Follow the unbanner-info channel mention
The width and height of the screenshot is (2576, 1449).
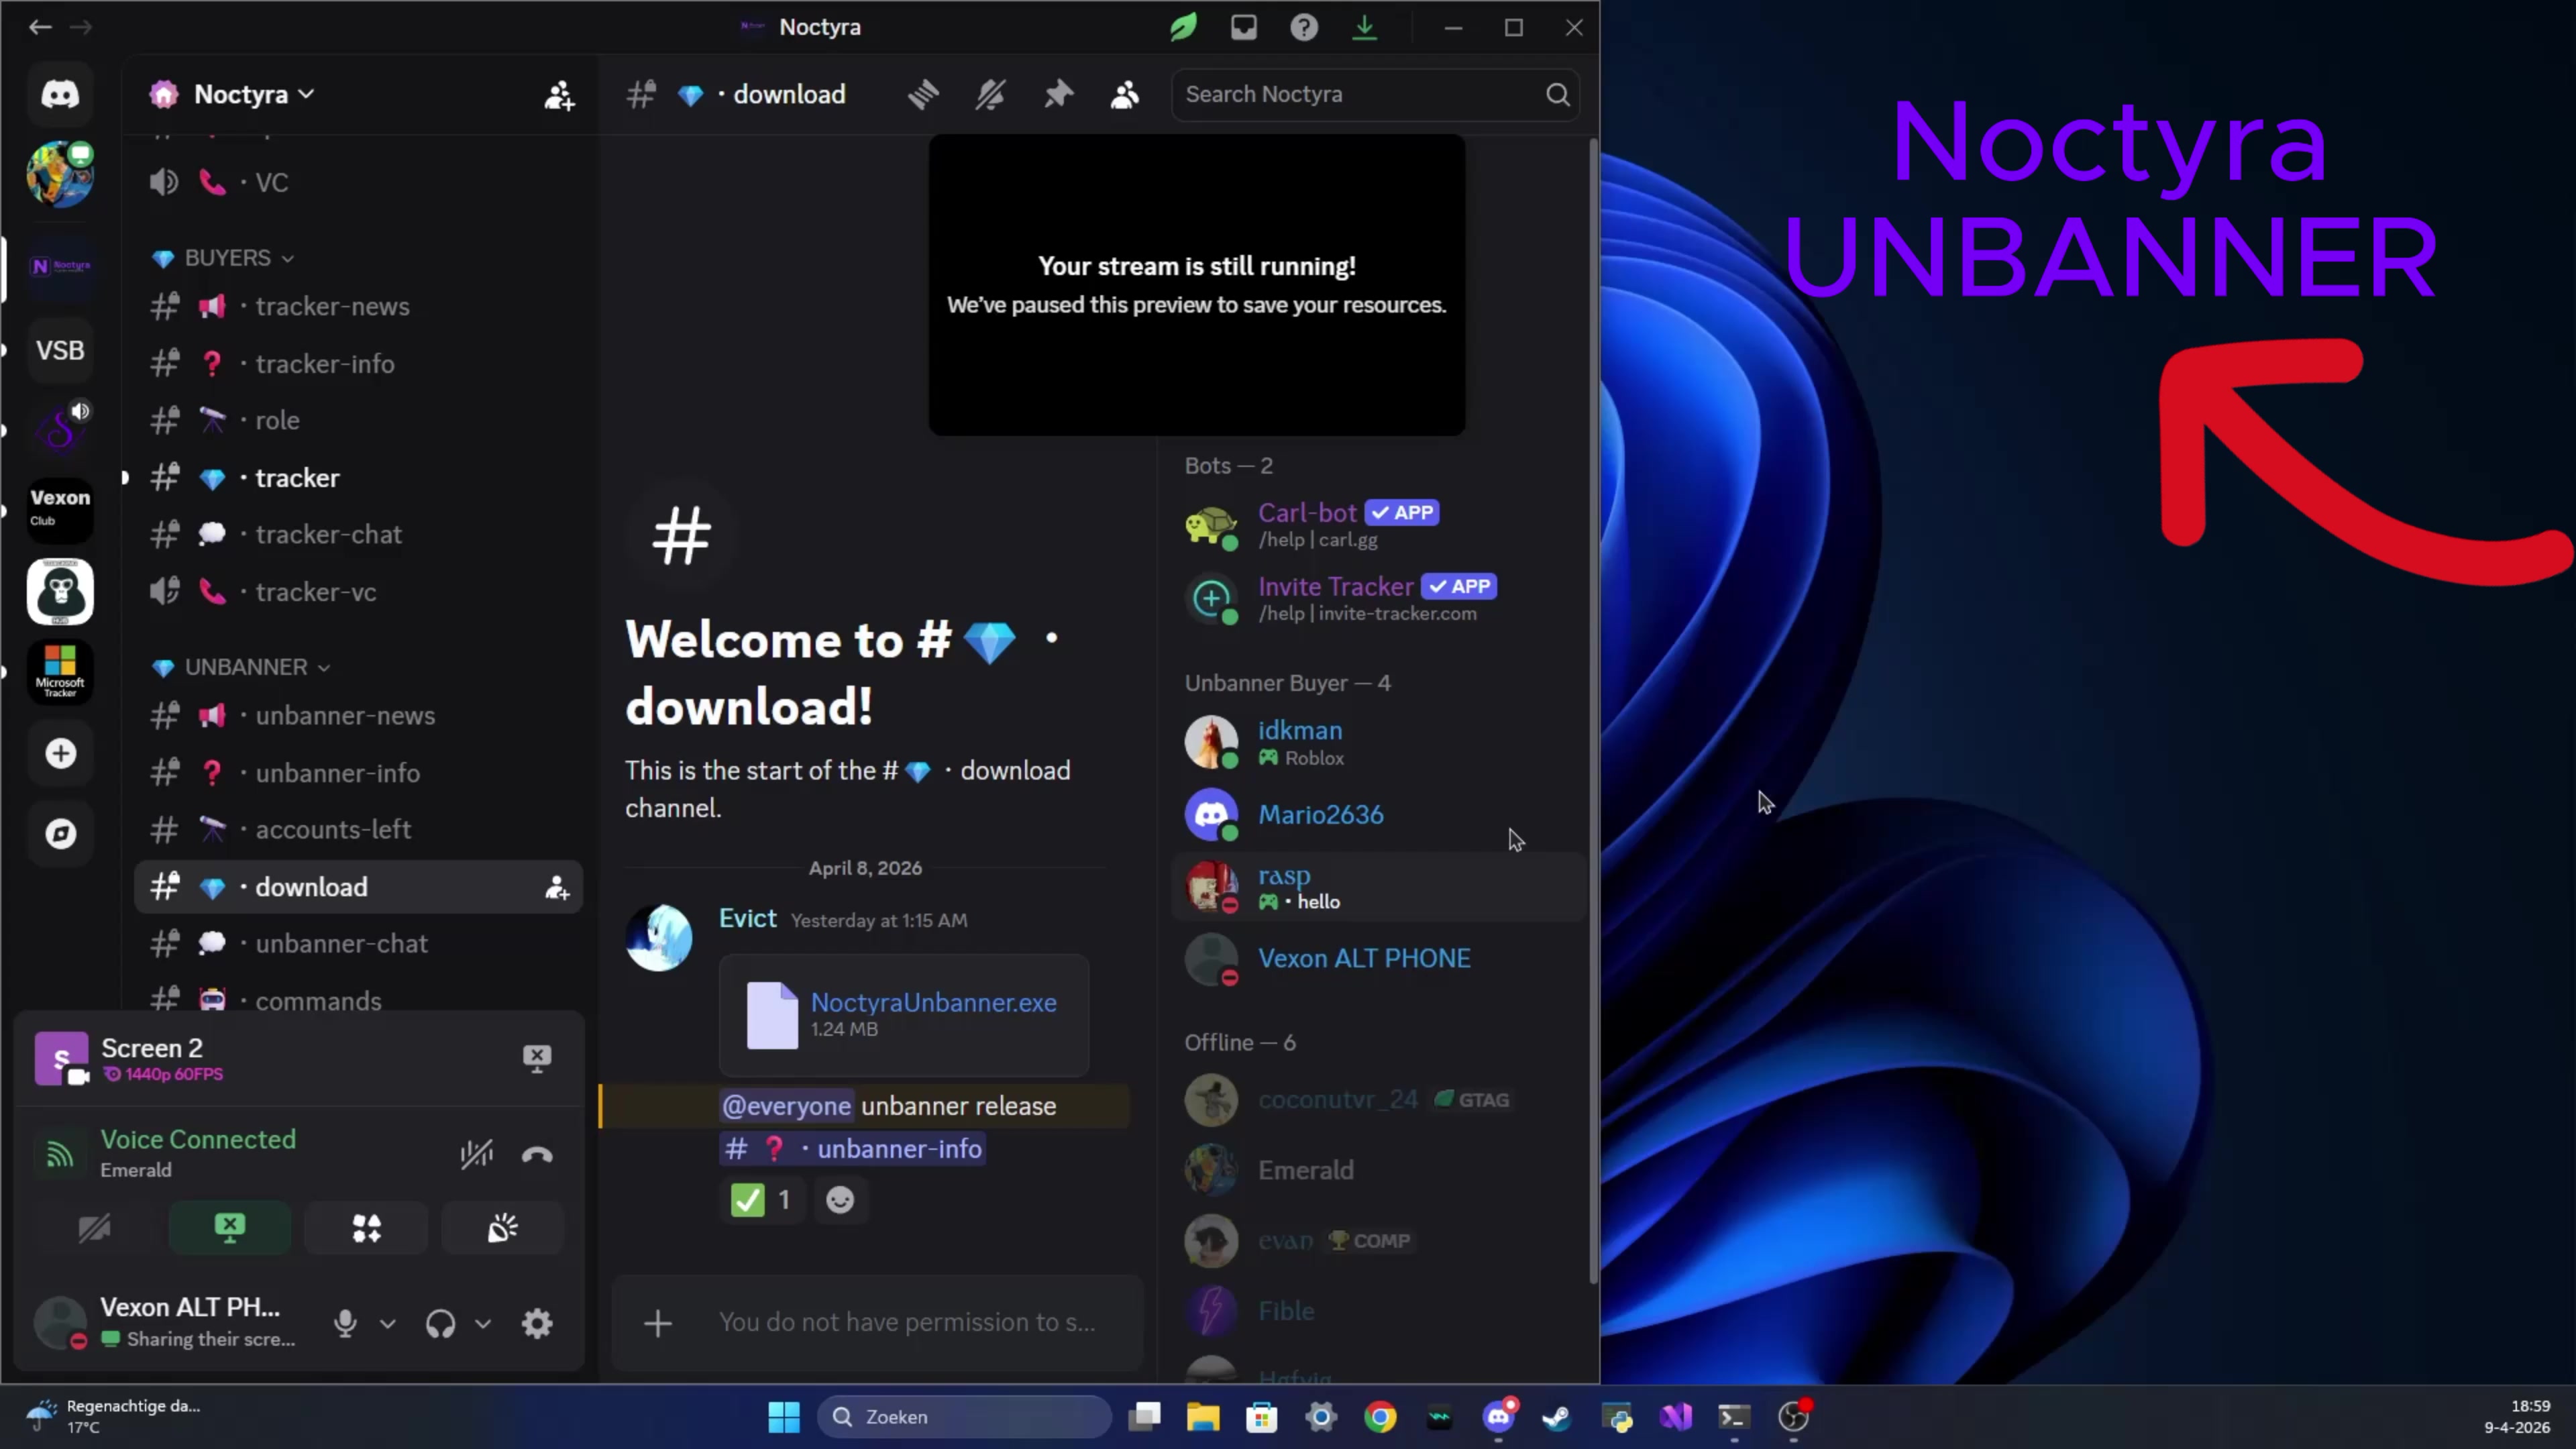click(852, 1149)
